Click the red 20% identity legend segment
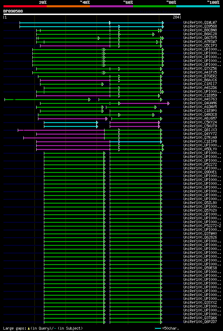Image resolution: width=223 pixels, height=331 pixels. (x=25, y=6)
